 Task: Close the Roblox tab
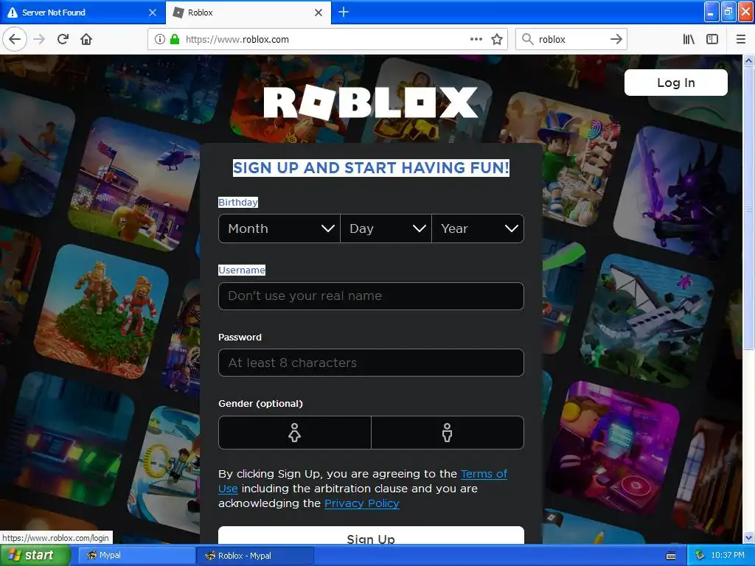tap(319, 13)
